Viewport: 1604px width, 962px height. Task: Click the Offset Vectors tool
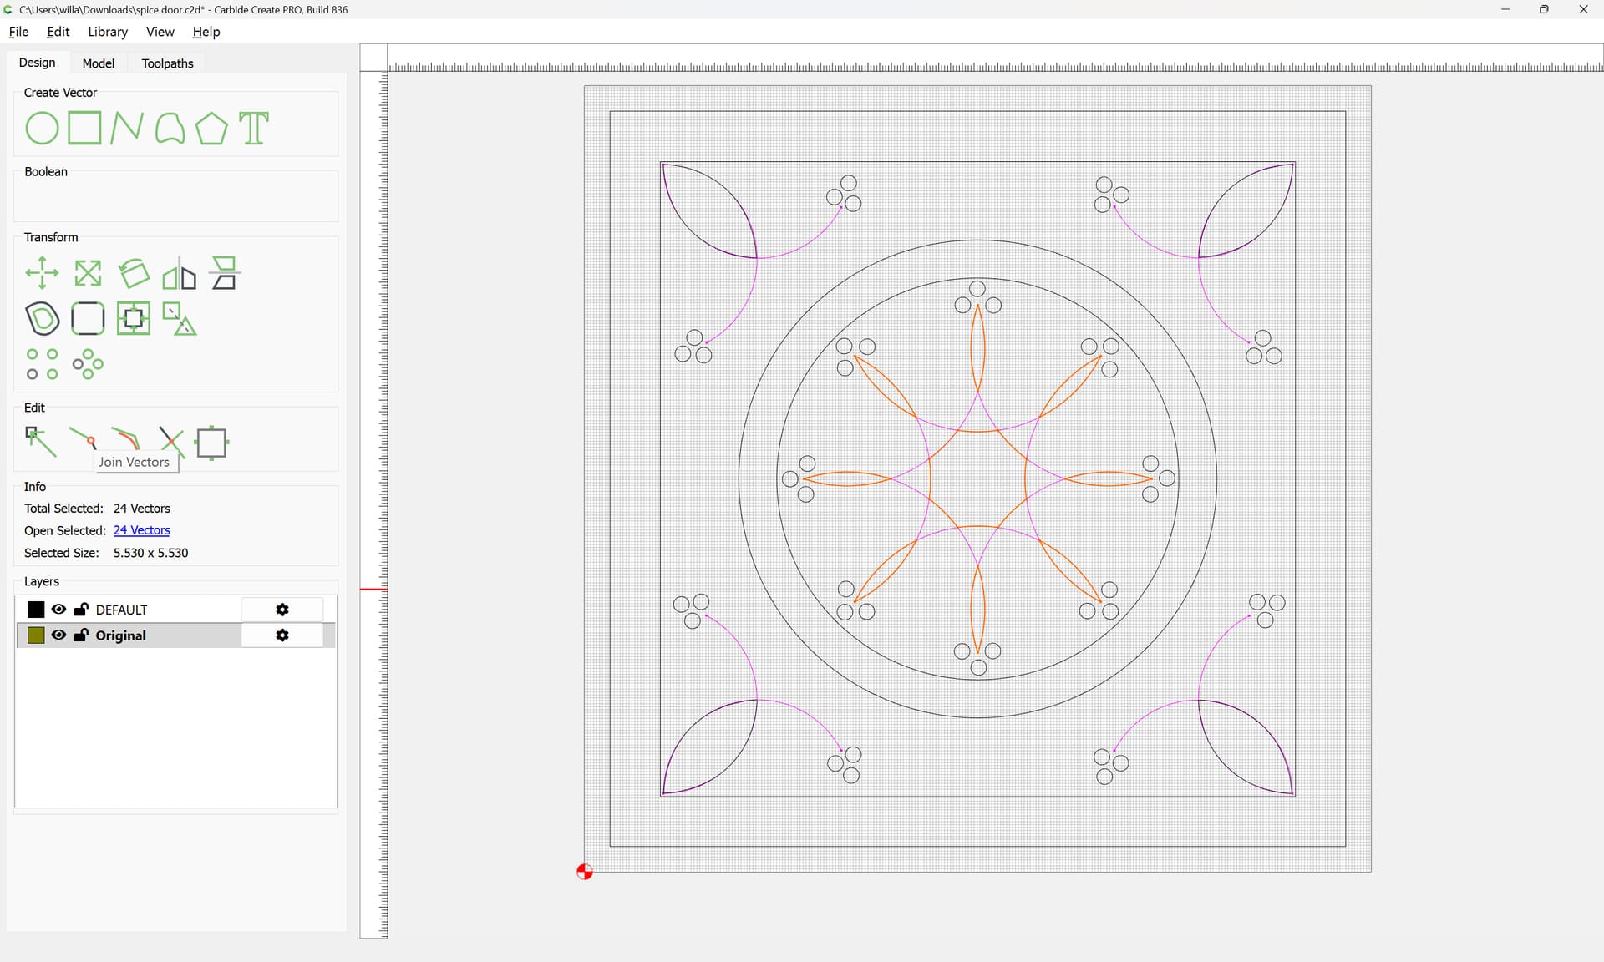pos(42,318)
